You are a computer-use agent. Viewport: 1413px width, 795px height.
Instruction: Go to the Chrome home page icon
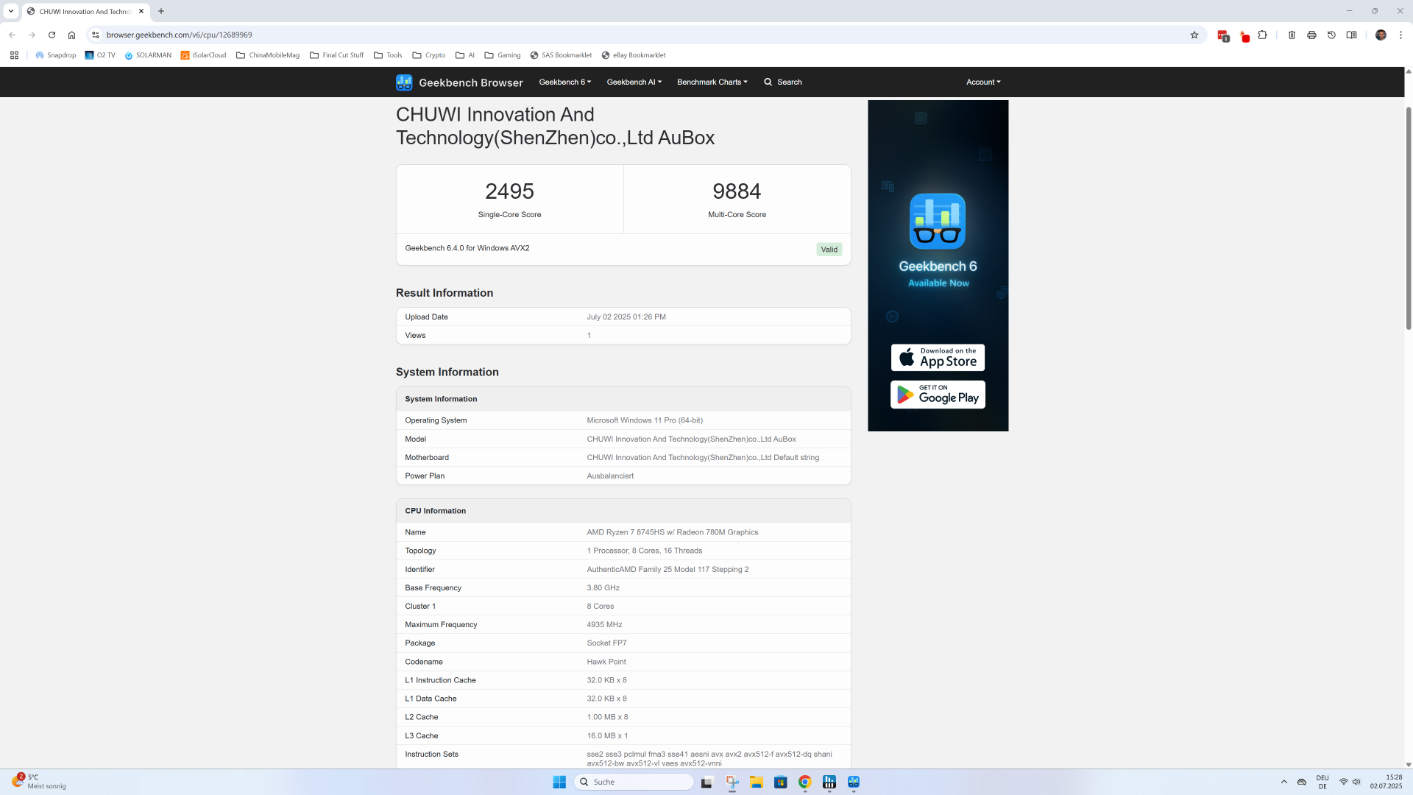click(x=71, y=35)
